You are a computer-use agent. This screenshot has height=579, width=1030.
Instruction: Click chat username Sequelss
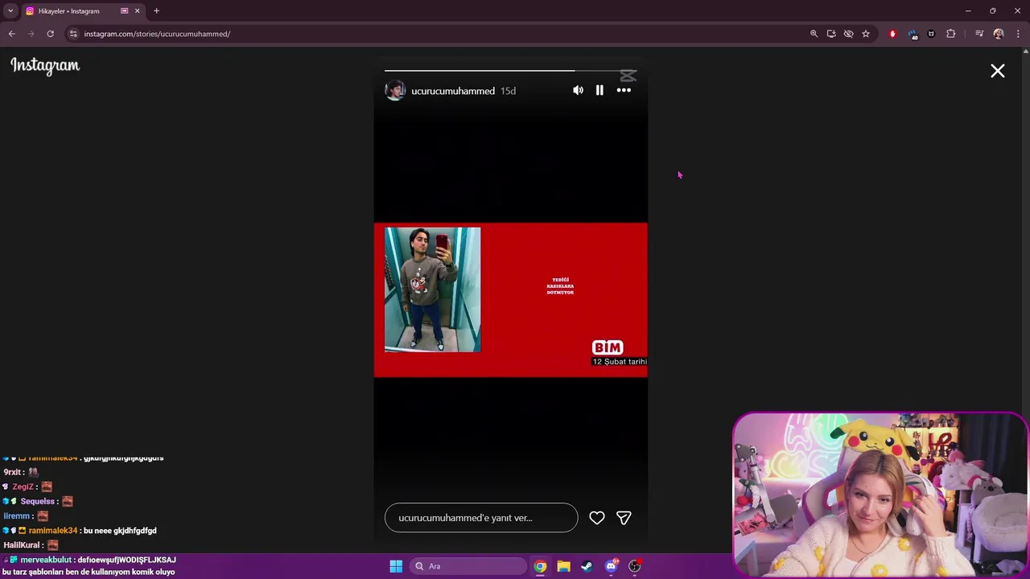point(38,502)
